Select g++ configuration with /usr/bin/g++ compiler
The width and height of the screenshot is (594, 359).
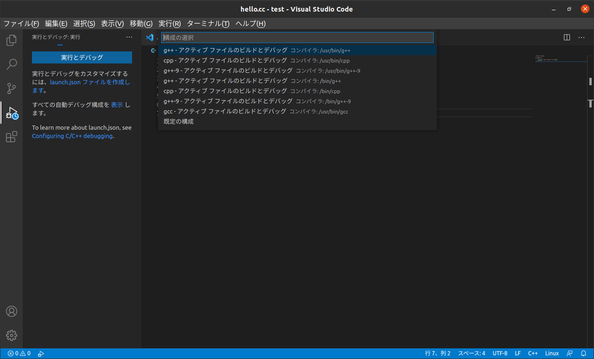[297, 50]
